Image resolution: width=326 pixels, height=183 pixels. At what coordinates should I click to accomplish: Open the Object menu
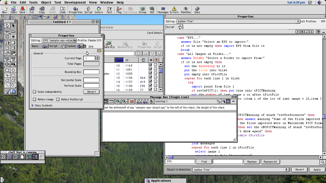[46, 2]
